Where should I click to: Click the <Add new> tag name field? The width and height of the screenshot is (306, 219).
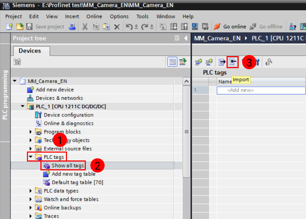click(261, 90)
